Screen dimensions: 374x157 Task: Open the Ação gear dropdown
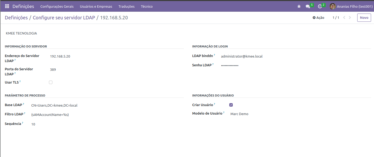[318, 18]
